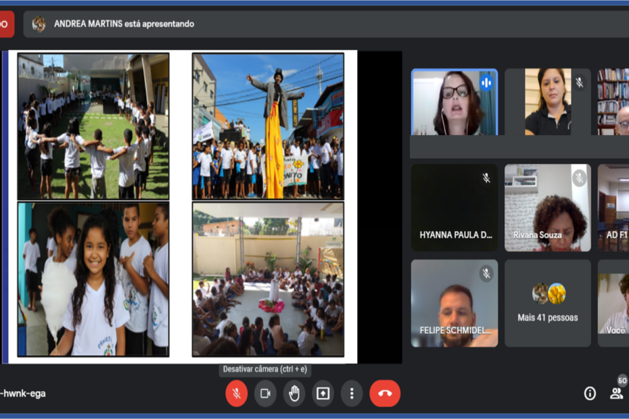
Task: Click the smiling girl photo in the presentation
Action: point(93,278)
